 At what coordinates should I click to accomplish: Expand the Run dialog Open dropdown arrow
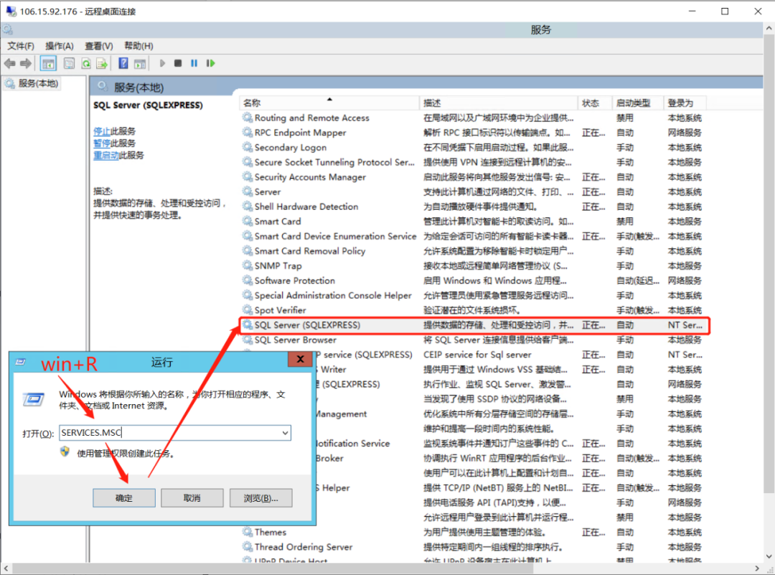(x=285, y=433)
